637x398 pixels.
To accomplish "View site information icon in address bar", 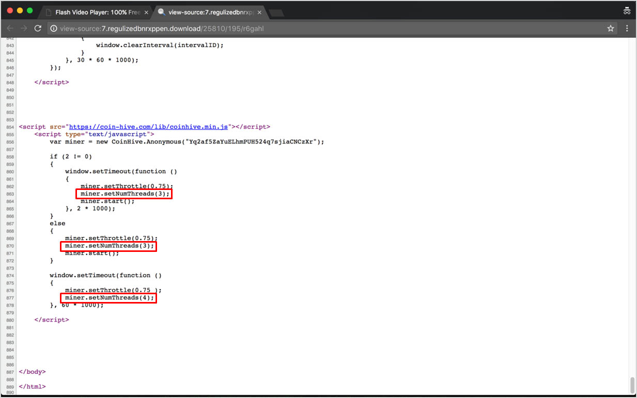I will click(54, 28).
